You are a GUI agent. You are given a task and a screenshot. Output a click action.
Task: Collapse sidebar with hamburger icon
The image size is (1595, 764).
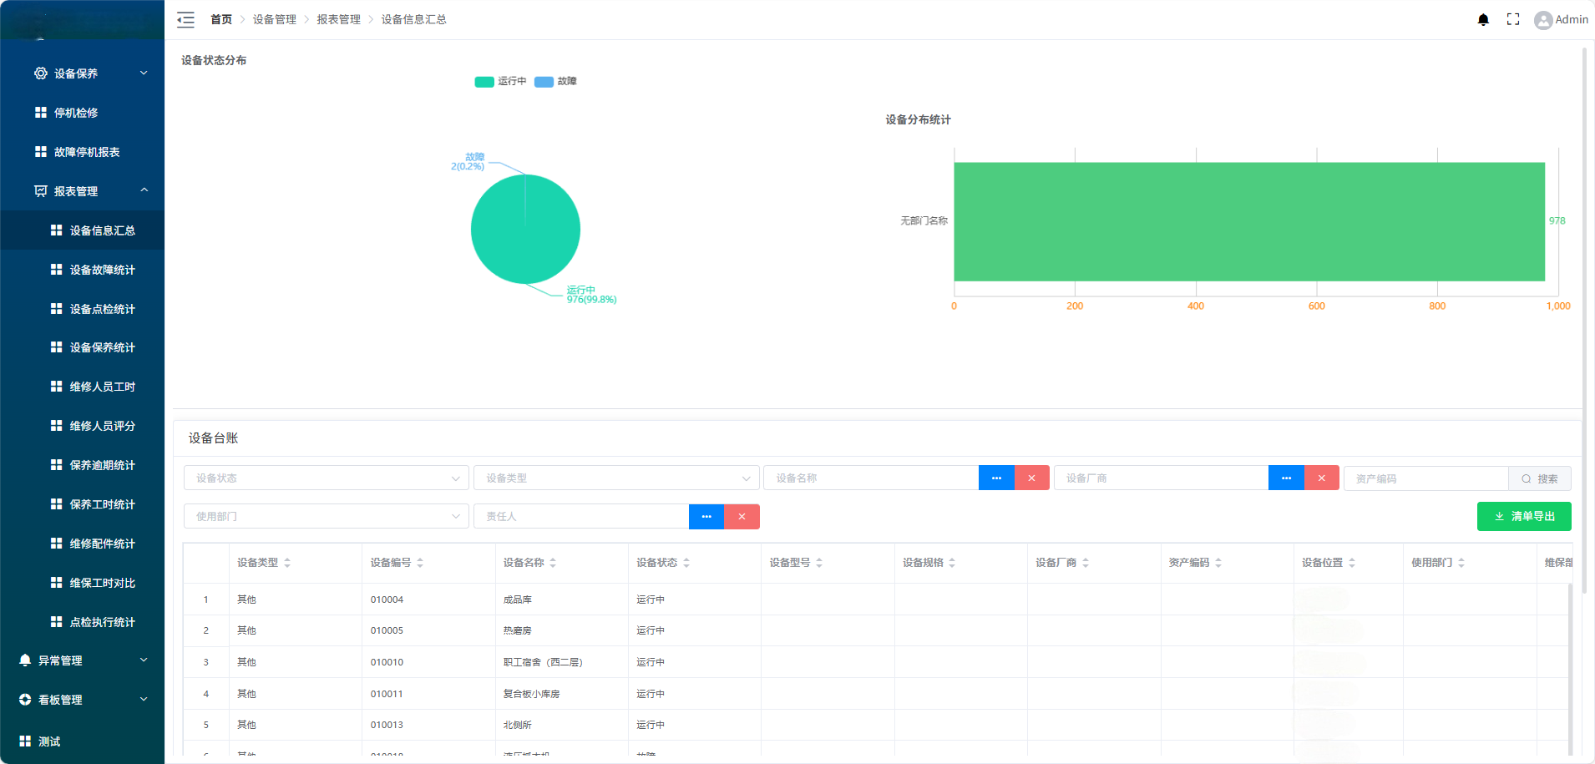point(185,19)
